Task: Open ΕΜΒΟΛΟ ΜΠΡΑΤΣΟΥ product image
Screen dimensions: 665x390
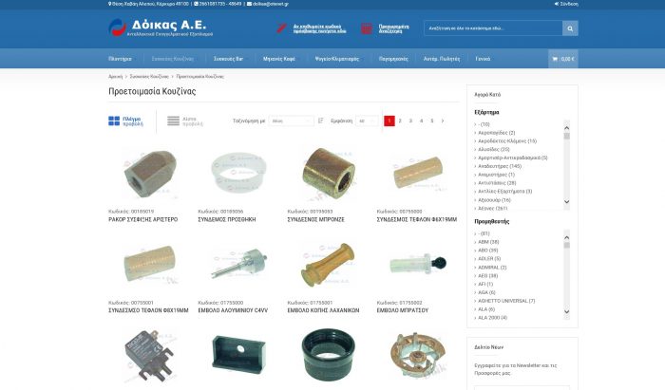Action: [x=418, y=265]
